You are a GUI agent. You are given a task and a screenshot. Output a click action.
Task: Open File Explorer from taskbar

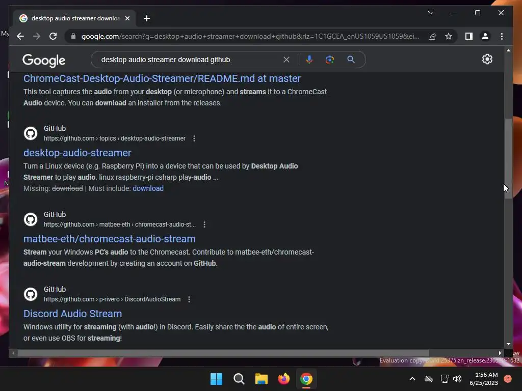click(x=262, y=379)
